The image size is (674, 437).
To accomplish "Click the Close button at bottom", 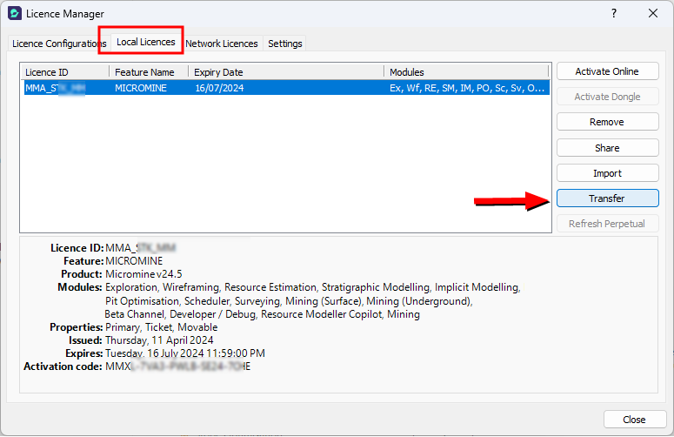I will coord(635,420).
